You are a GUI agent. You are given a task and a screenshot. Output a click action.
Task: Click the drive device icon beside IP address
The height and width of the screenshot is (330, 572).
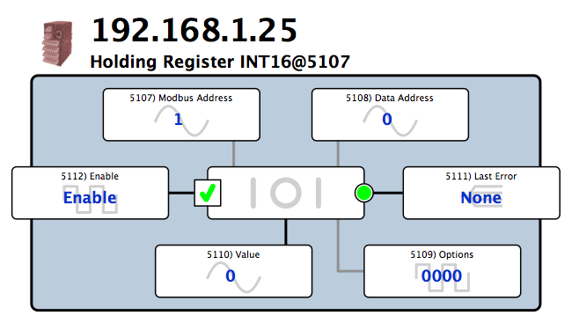(57, 43)
